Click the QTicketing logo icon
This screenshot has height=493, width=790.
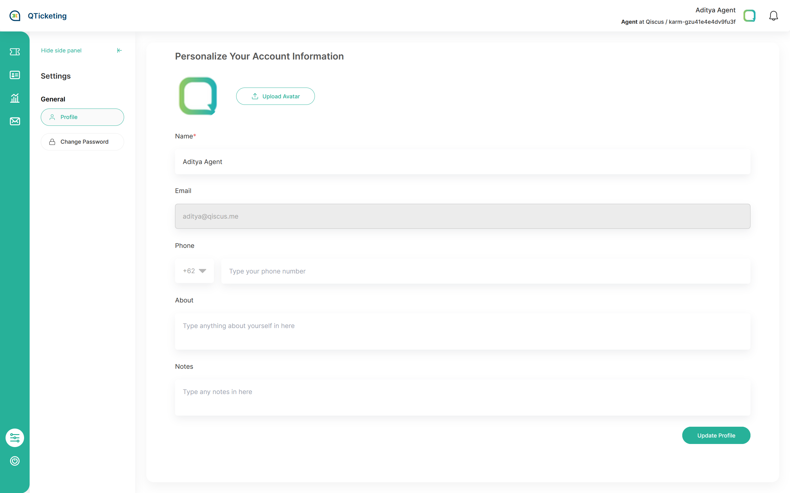click(x=15, y=16)
